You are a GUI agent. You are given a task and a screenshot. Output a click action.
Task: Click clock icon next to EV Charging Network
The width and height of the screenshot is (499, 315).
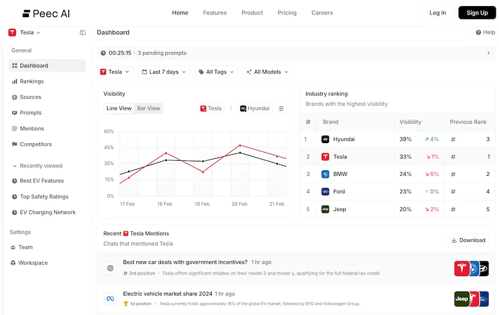14,212
